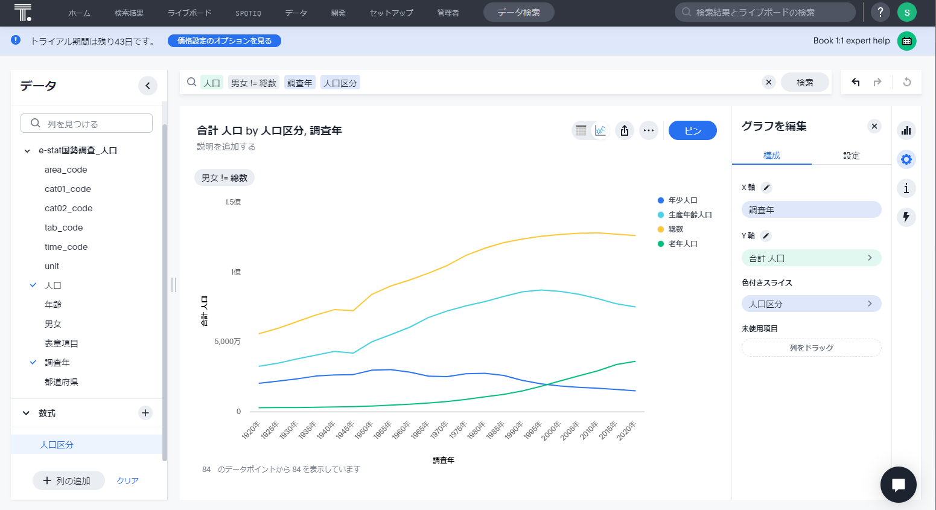The height and width of the screenshot is (510, 936).
Task: Open the chat support bubble
Action: click(x=899, y=485)
